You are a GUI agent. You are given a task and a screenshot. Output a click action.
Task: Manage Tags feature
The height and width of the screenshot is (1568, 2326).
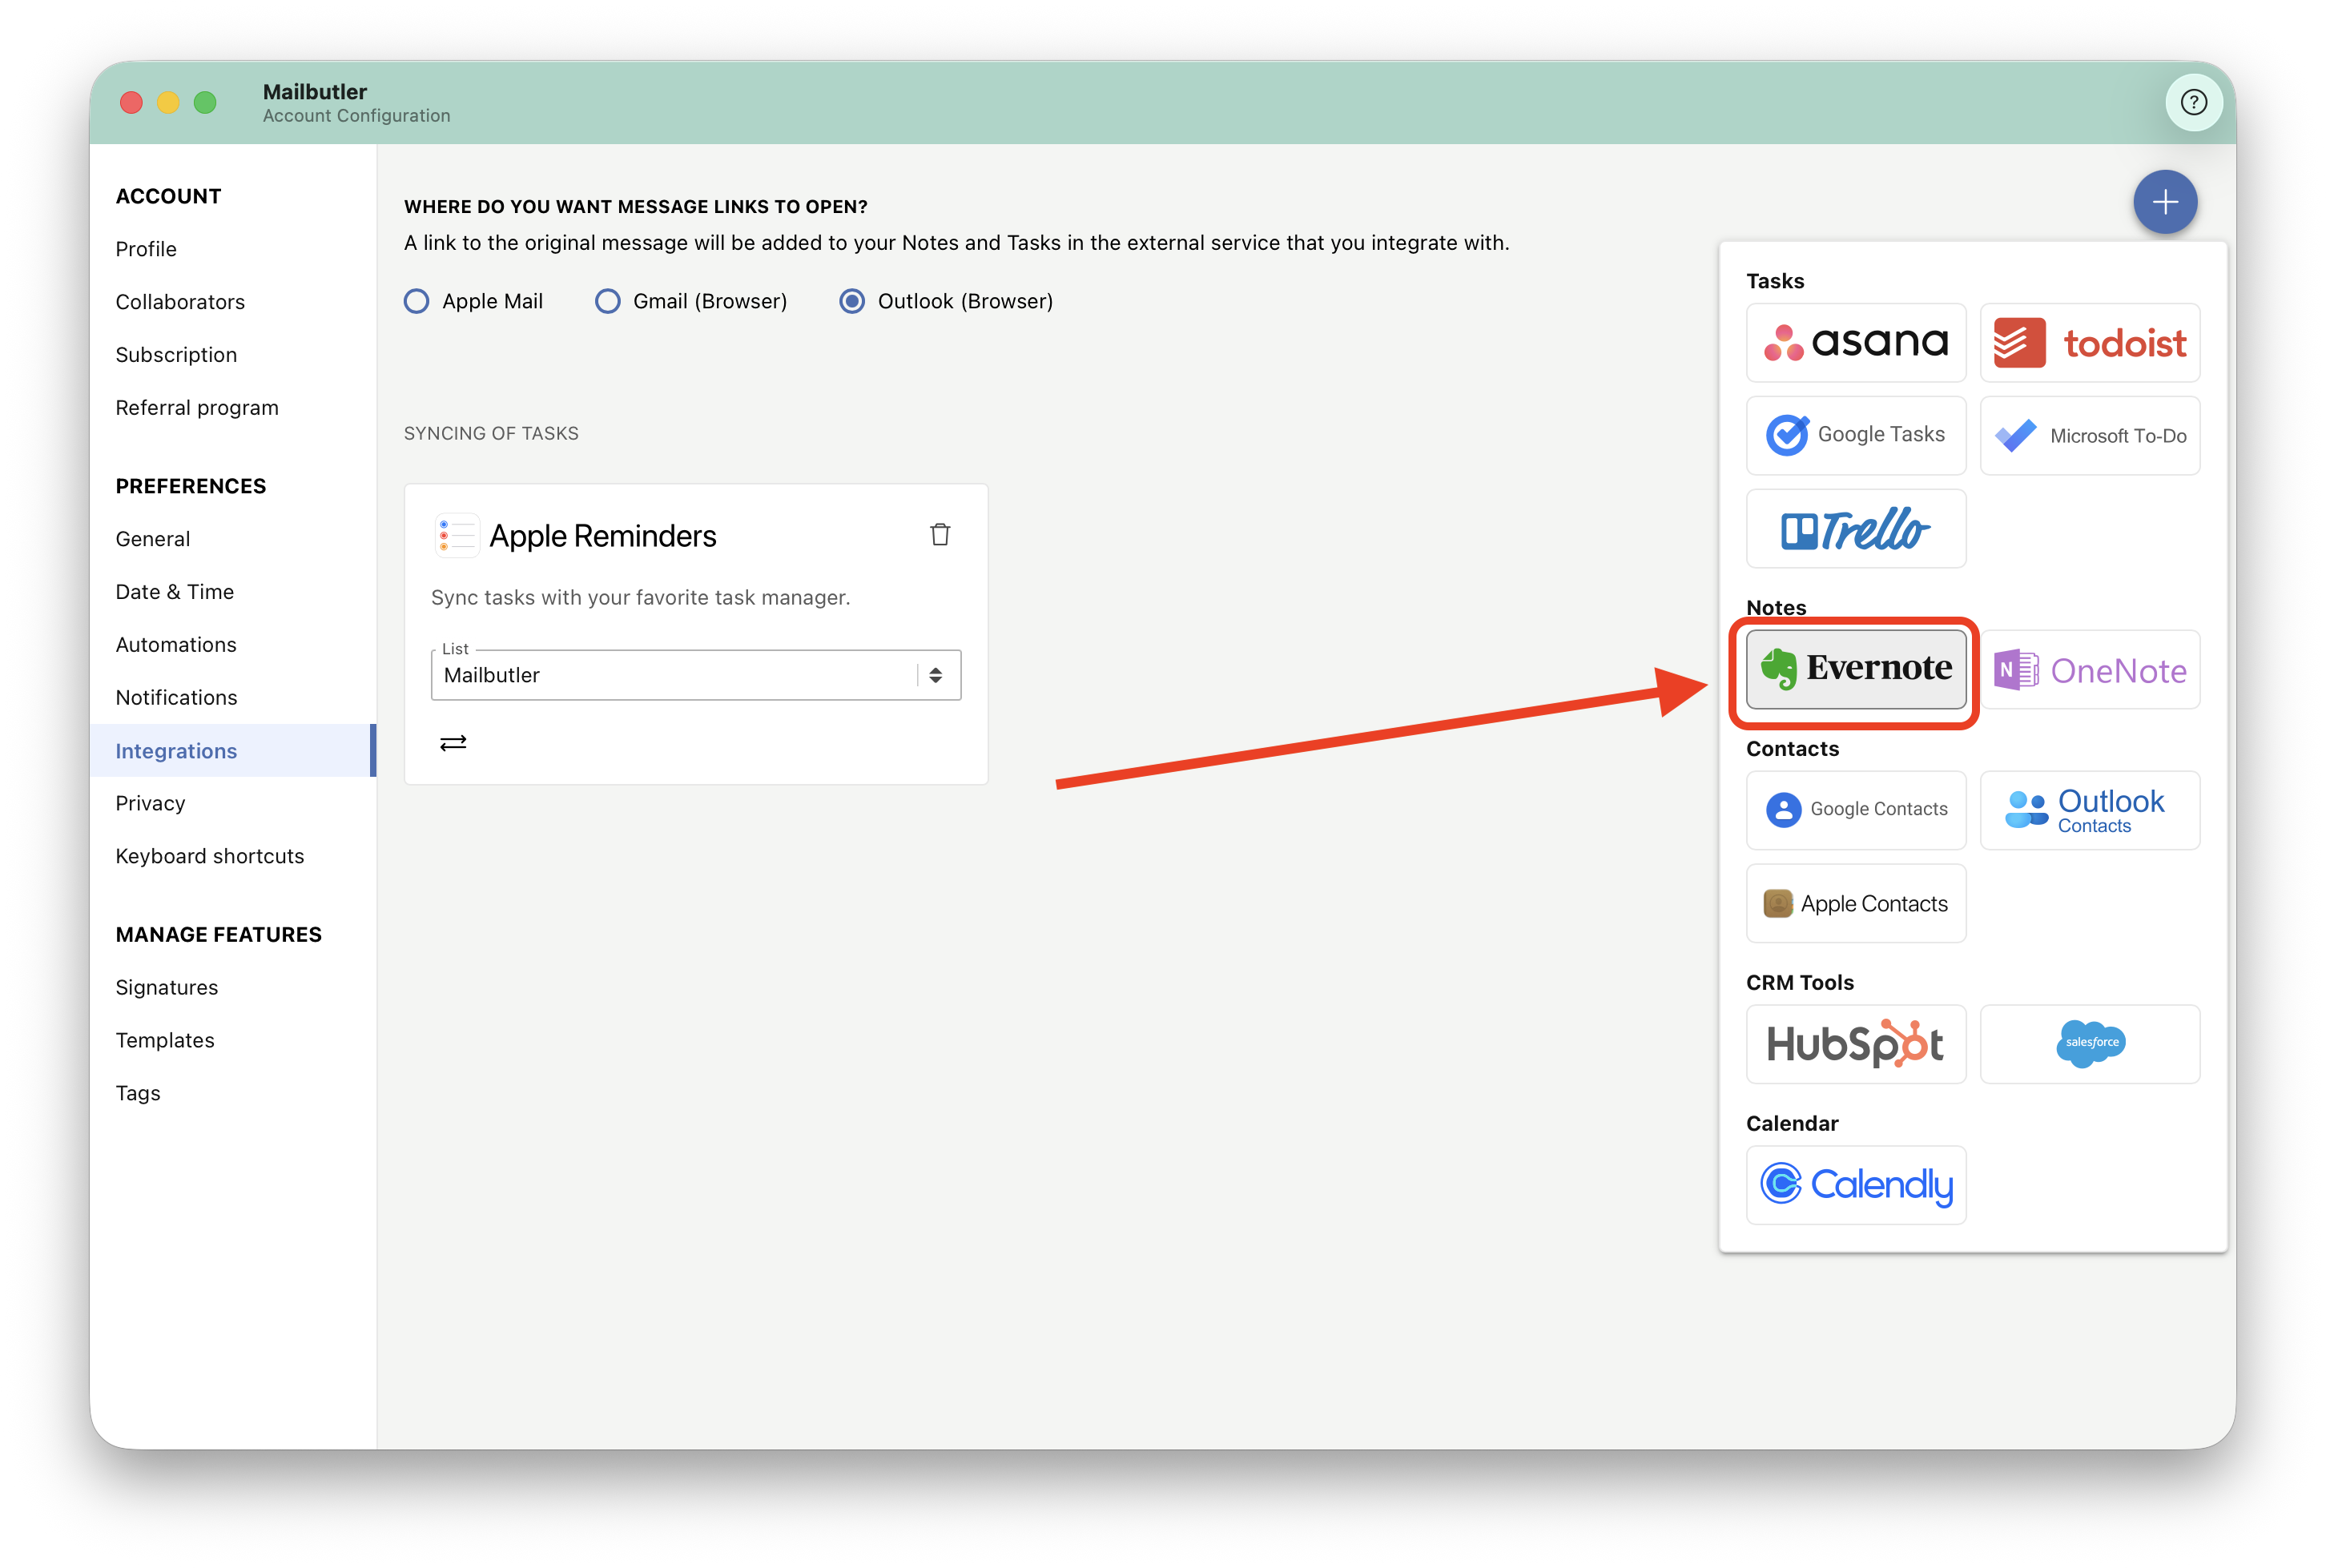(x=138, y=1093)
